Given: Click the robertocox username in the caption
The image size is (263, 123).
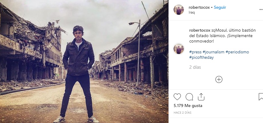Looking at the screenshot, I should (x=200, y=30).
